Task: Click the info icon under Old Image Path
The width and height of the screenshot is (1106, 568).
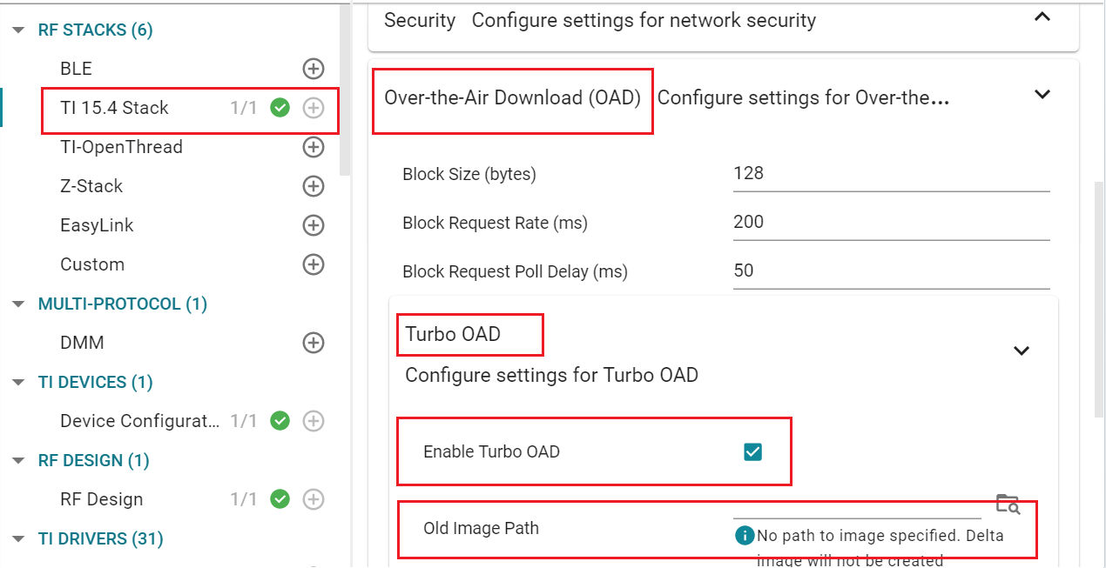Action: tap(744, 535)
